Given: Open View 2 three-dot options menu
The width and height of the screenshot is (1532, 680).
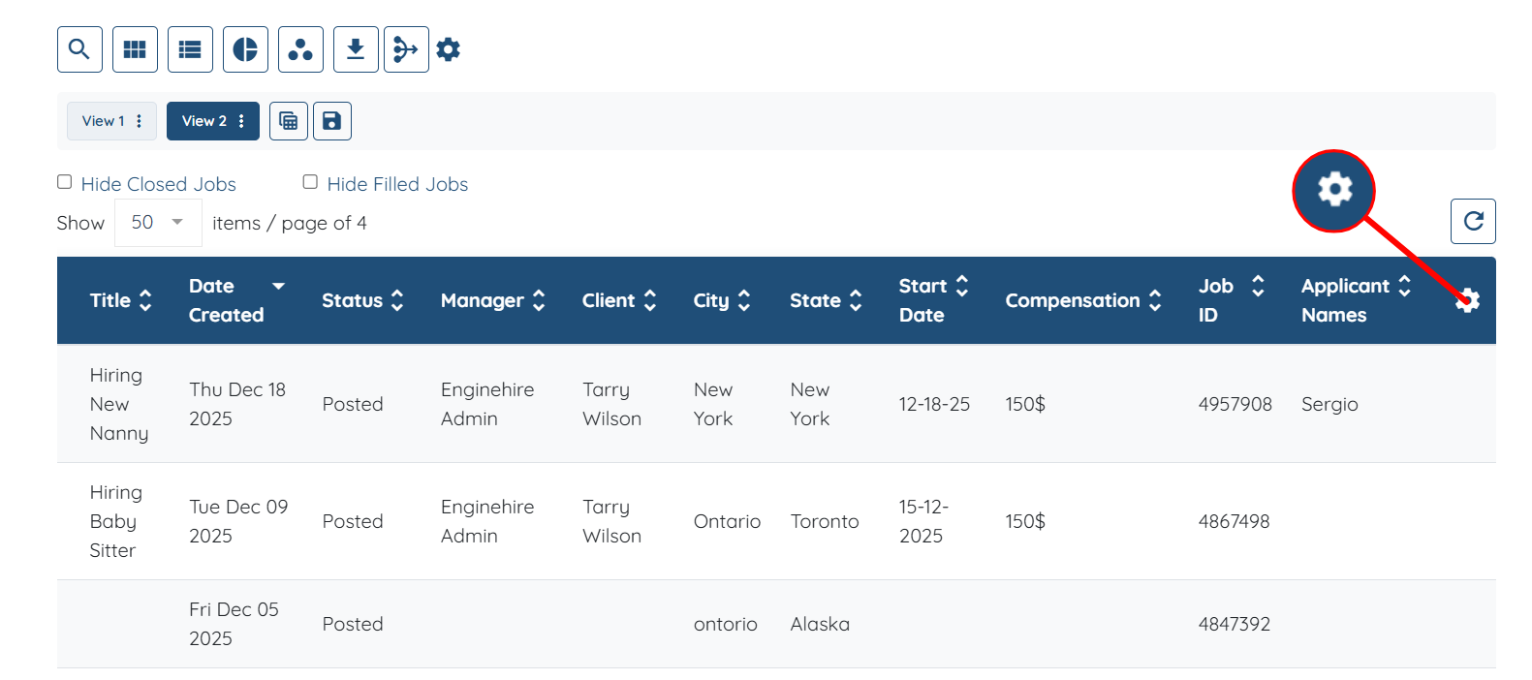Looking at the screenshot, I should [x=241, y=121].
